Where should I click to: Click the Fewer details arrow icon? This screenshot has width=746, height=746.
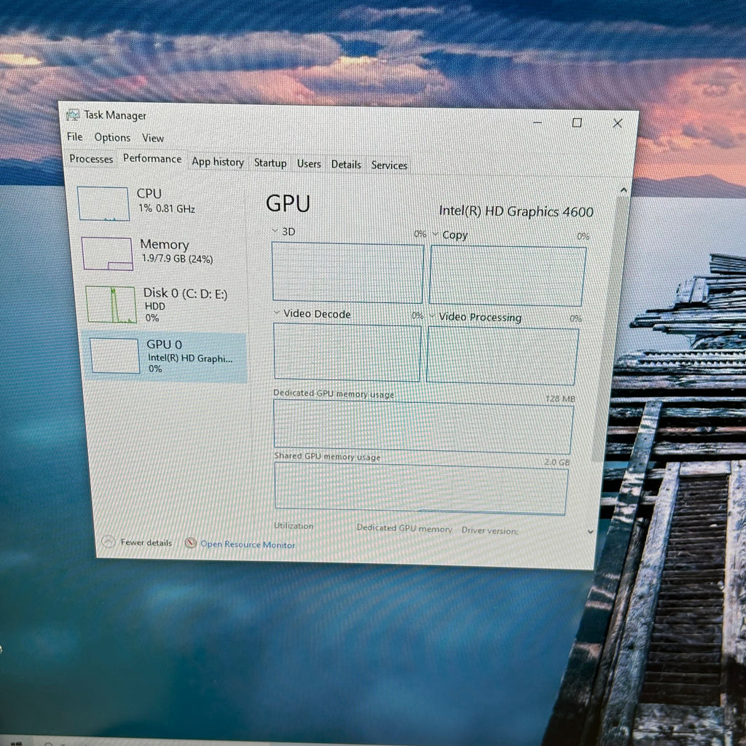(109, 541)
